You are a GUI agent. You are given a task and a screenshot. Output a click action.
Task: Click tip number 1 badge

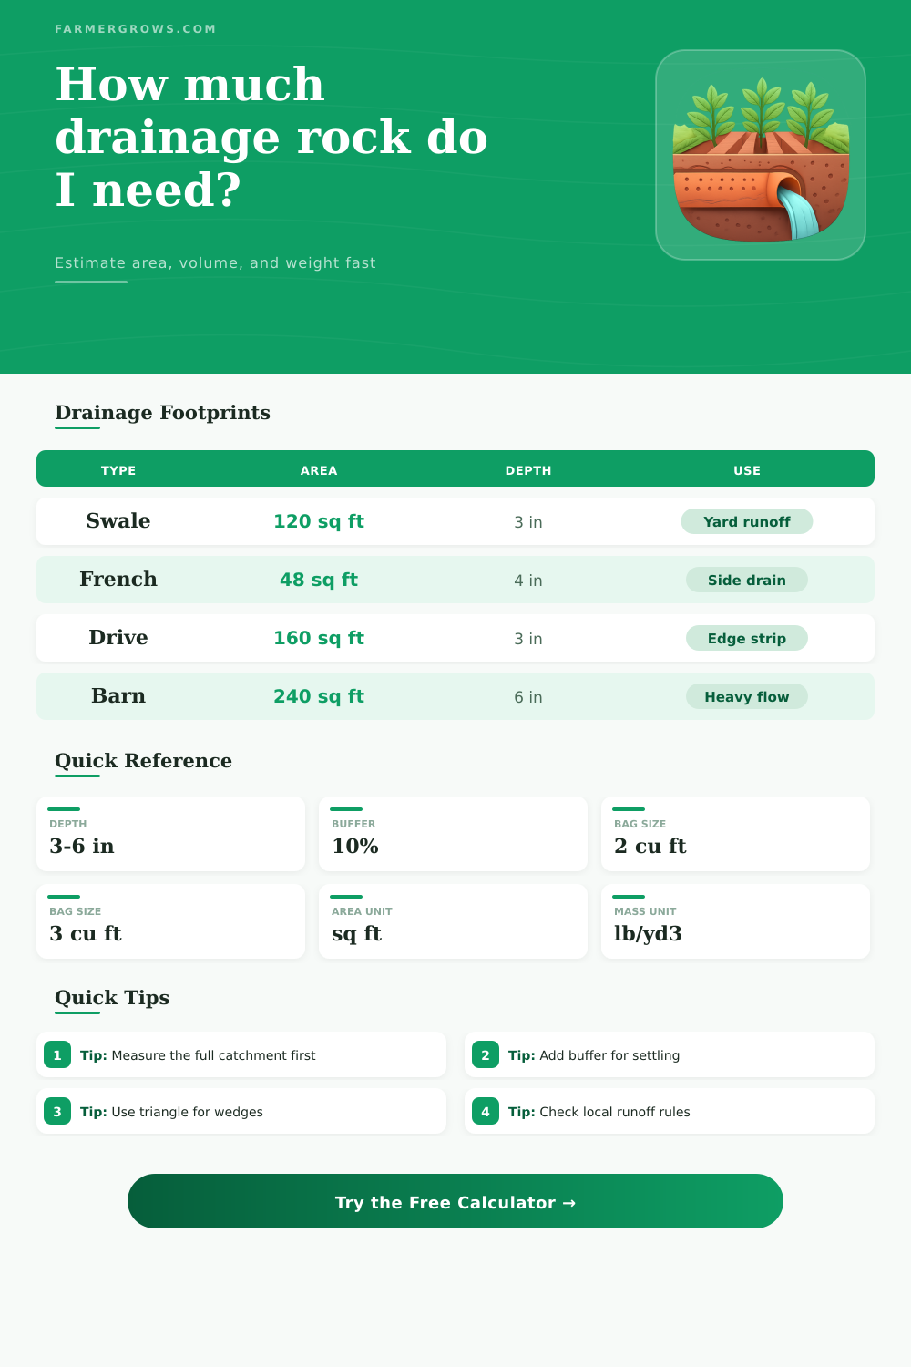[x=57, y=1054]
